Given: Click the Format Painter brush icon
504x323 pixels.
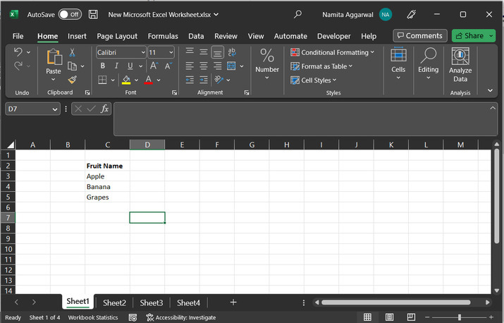Looking at the screenshot, I should [72, 80].
